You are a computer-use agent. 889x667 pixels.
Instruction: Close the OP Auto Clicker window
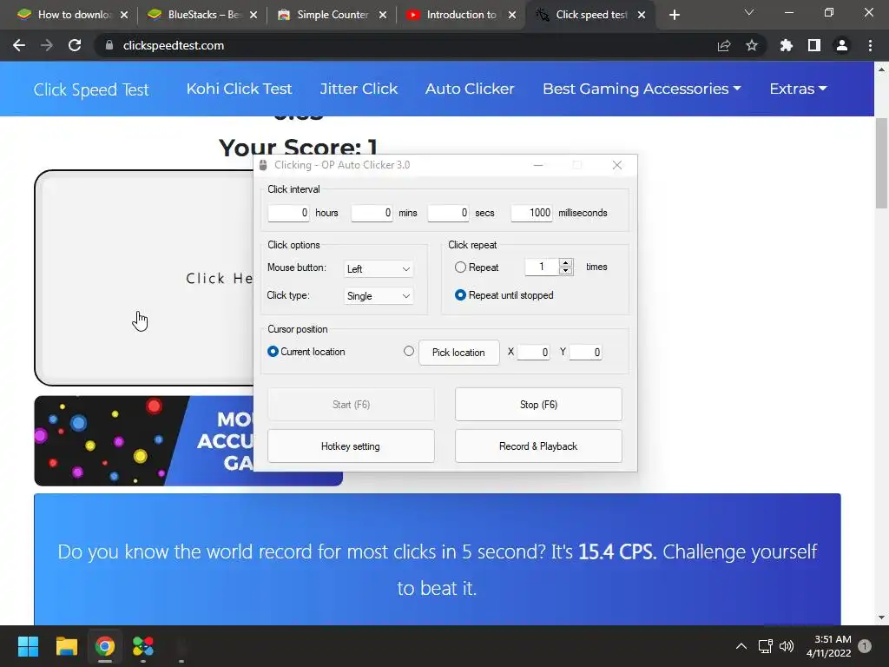tap(617, 165)
